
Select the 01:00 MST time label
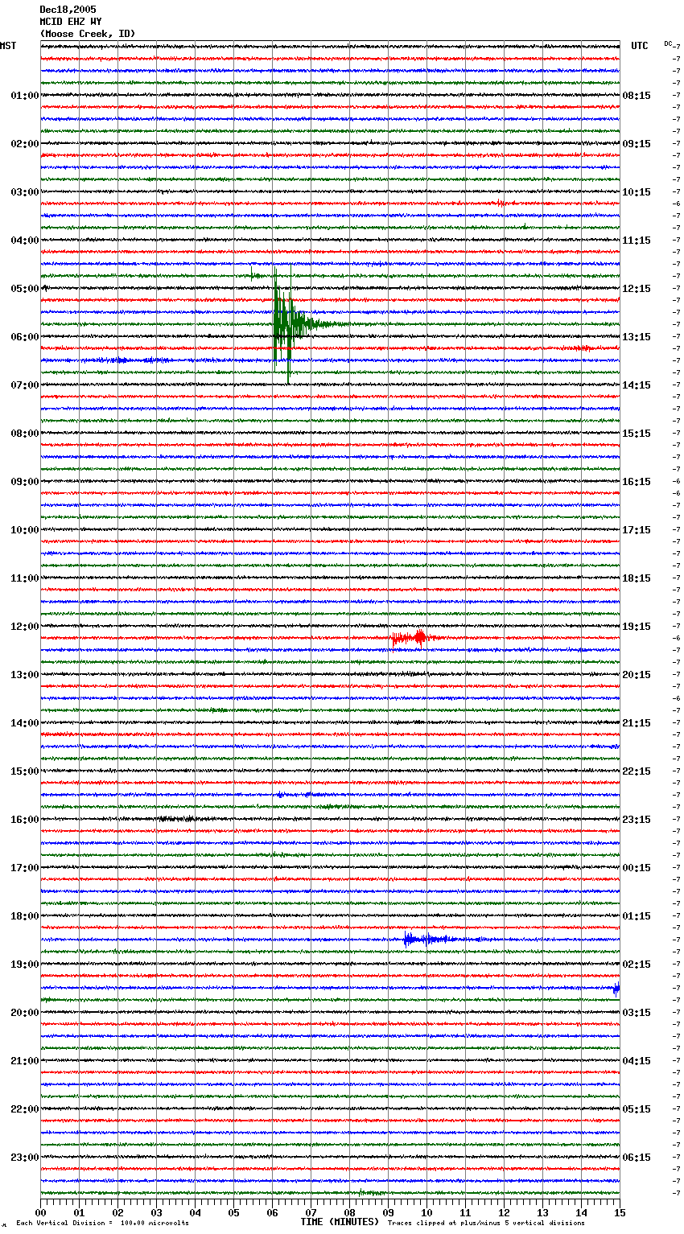[x=25, y=96]
